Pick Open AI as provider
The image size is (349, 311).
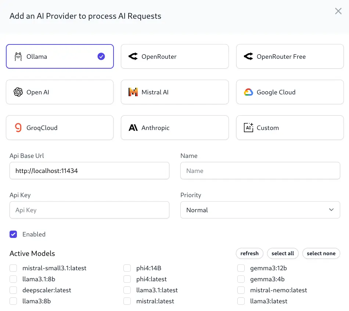60,92
